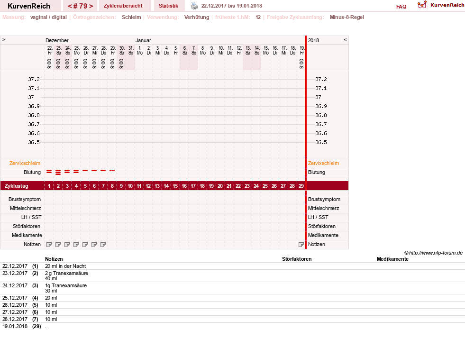Open the note icon for cycle day 2

[58, 245]
